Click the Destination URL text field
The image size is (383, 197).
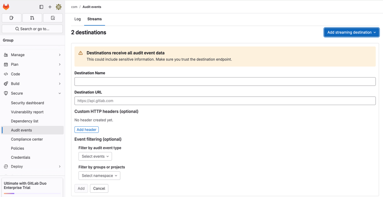[225, 101]
